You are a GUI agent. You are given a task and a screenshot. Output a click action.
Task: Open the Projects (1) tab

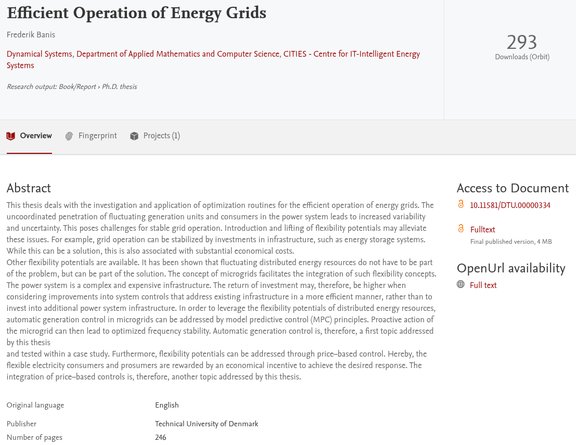pos(161,136)
